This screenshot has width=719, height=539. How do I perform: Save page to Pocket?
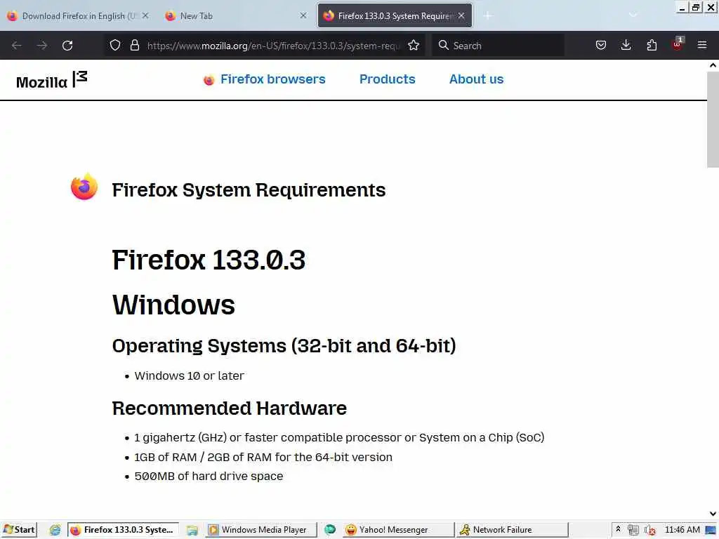pos(601,46)
